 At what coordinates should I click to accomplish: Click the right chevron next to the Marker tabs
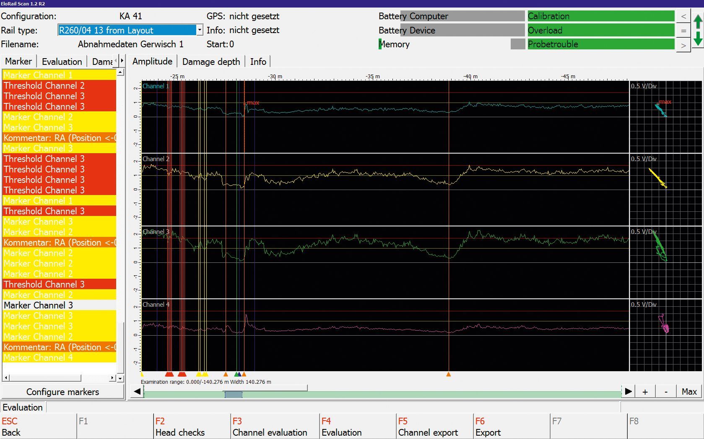pos(121,61)
